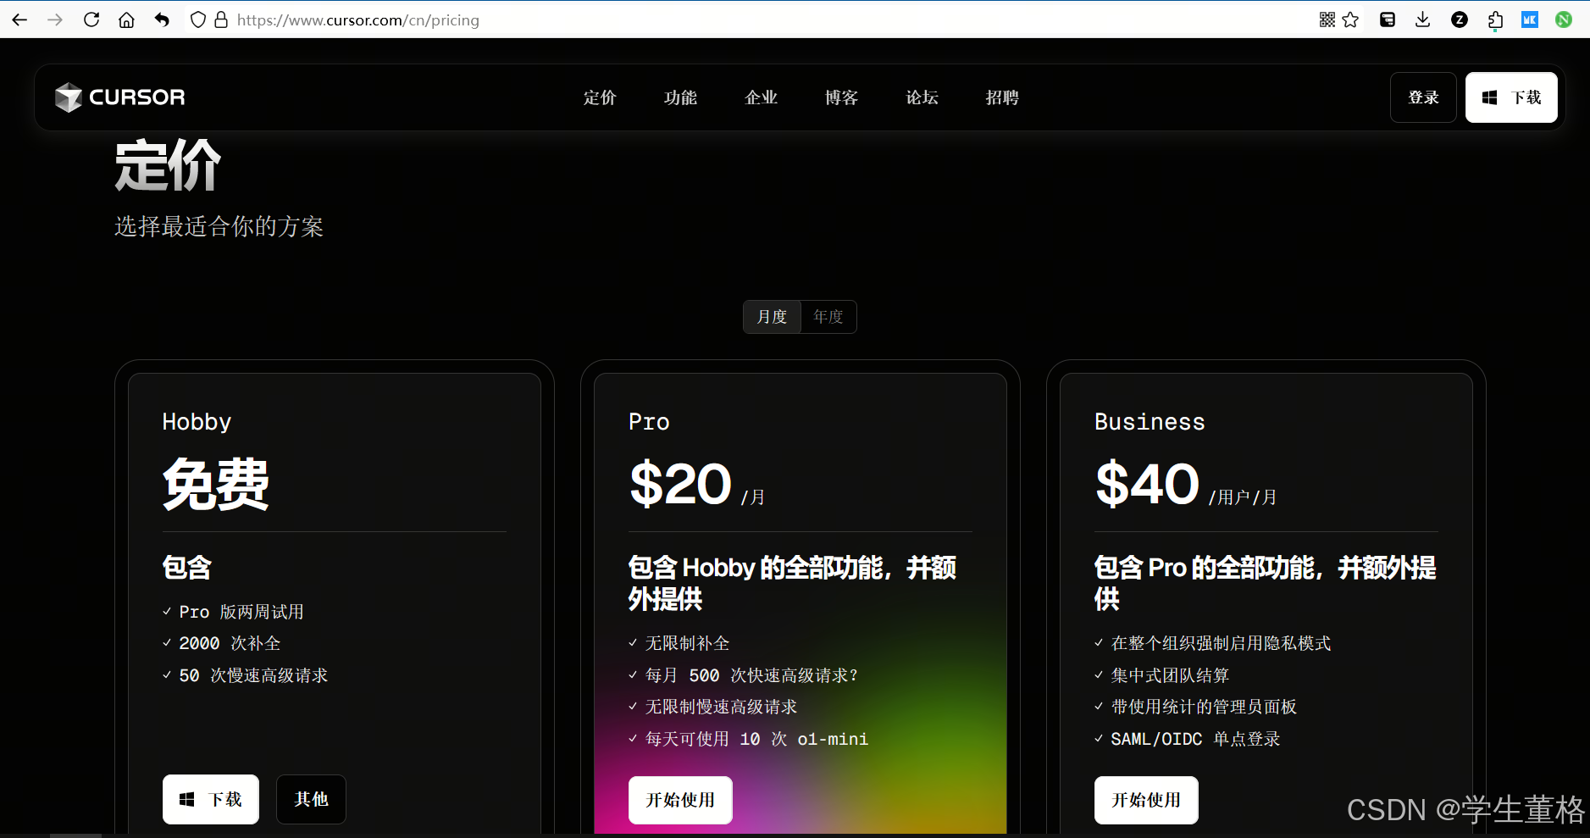Click the Hobby plan title
The height and width of the screenshot is (838, 1590).
pyautogui.click(x=197, y=422)
